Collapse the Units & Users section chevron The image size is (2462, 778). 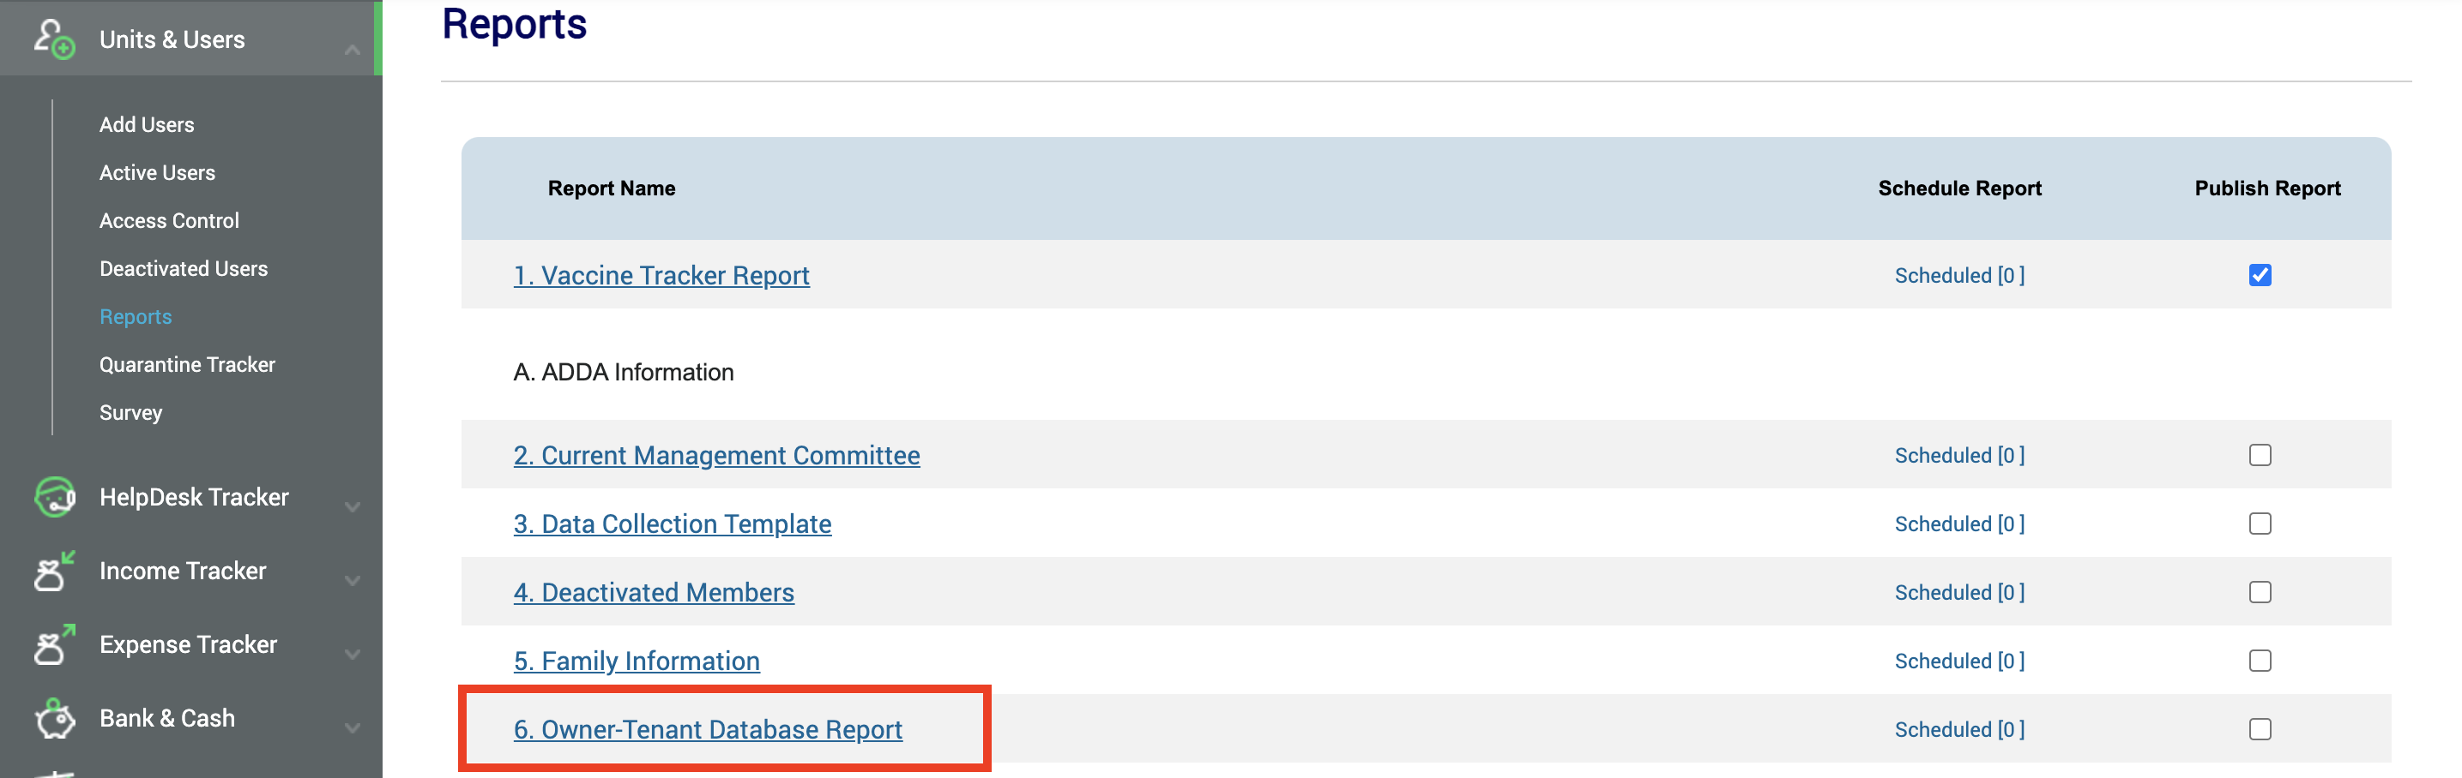352,49
